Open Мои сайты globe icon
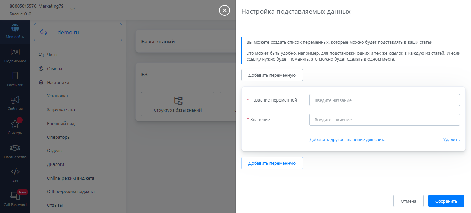This screenshot has width=471, height=213. point(15,28)
